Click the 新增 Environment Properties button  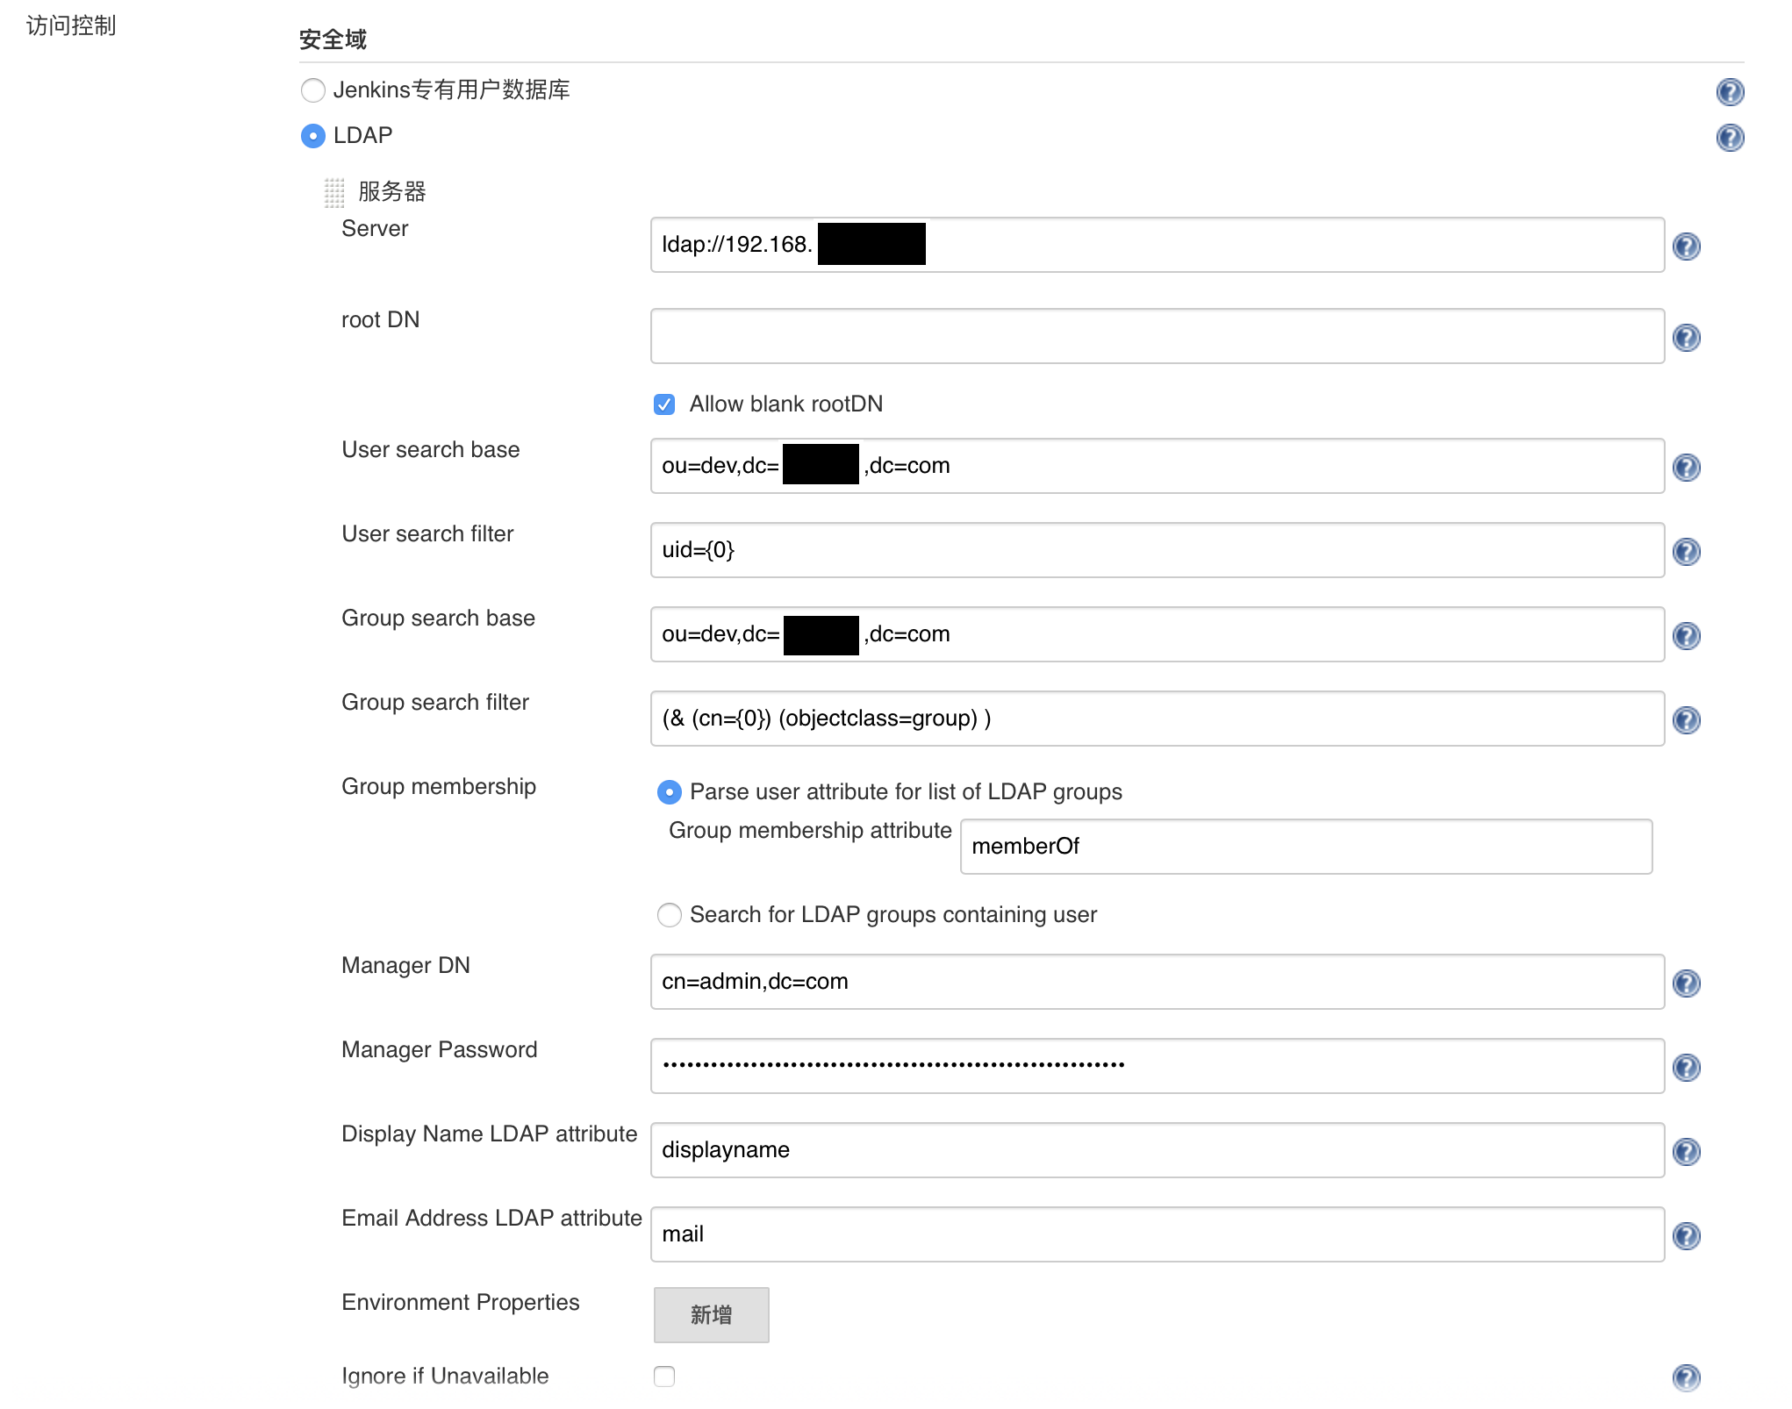pyautogui.click(x=711, y=1314)
